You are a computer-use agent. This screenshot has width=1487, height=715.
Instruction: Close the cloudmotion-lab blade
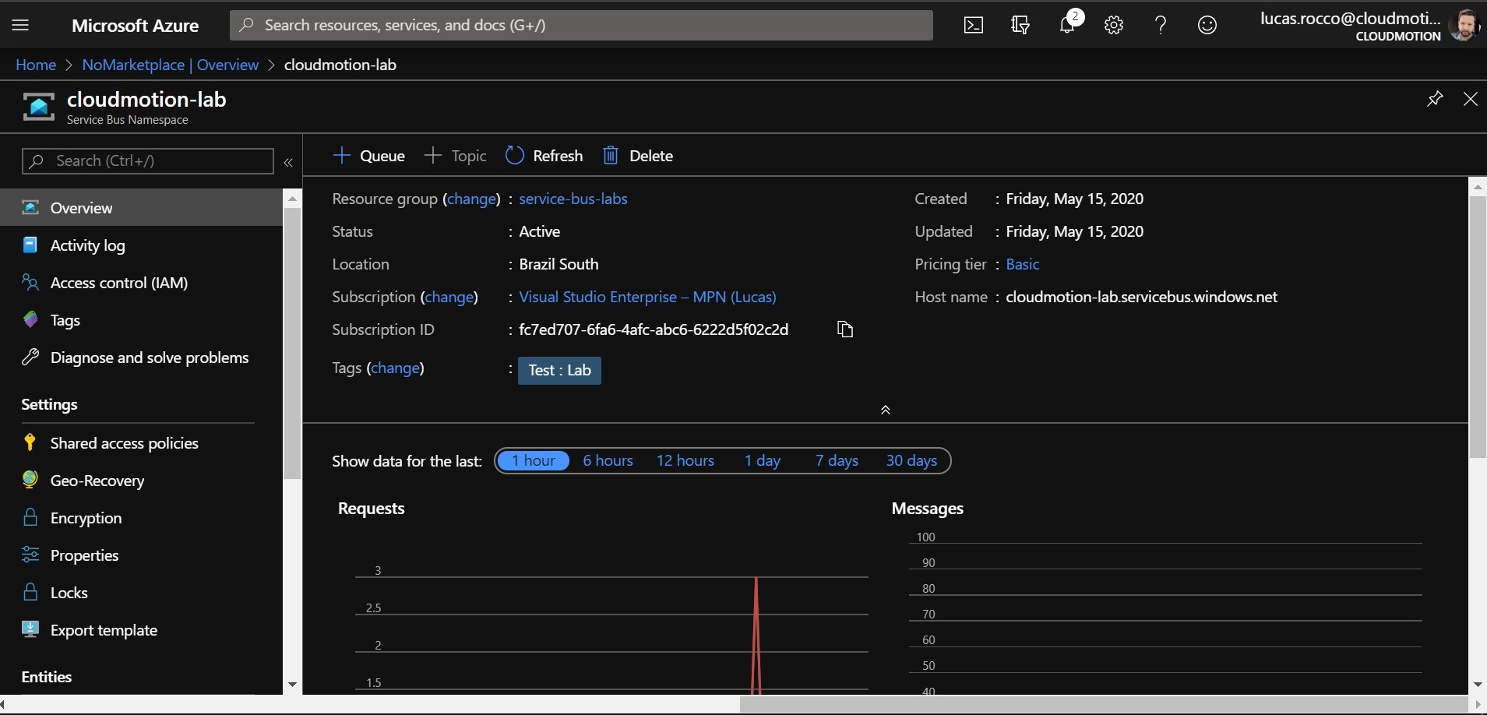coord(1471,99)
